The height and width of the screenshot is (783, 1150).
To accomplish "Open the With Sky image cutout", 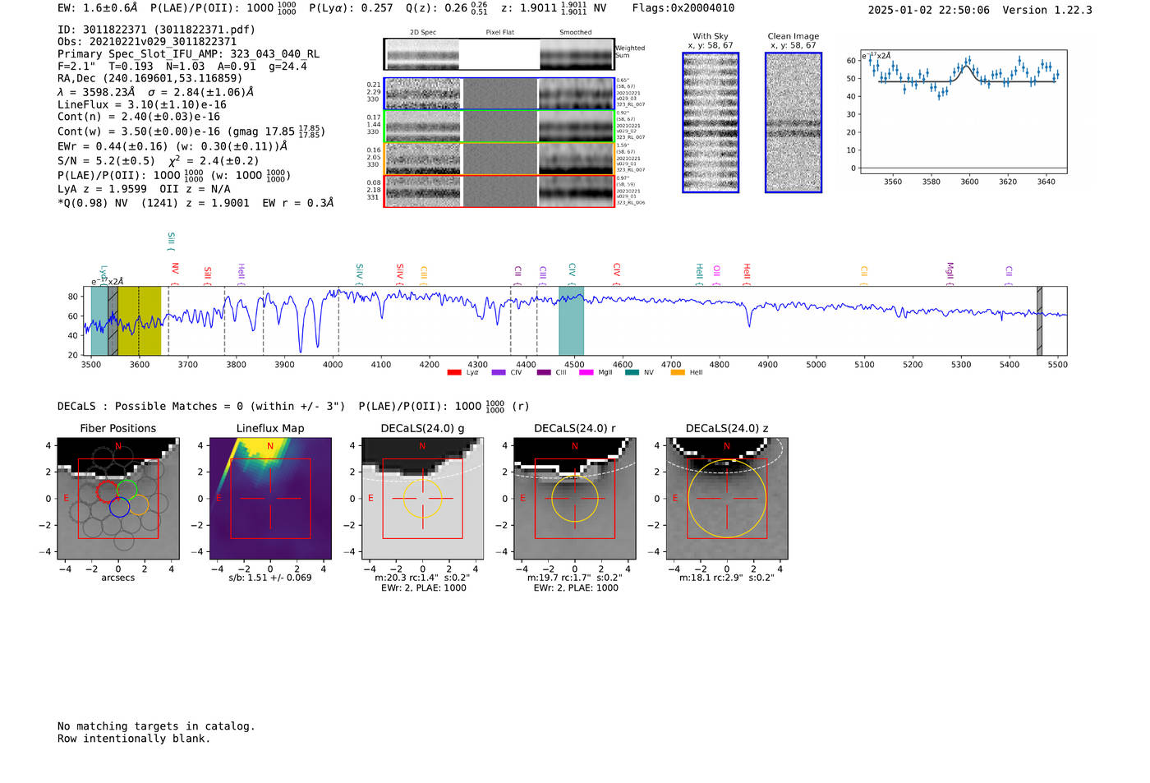I will pos(711,122).
